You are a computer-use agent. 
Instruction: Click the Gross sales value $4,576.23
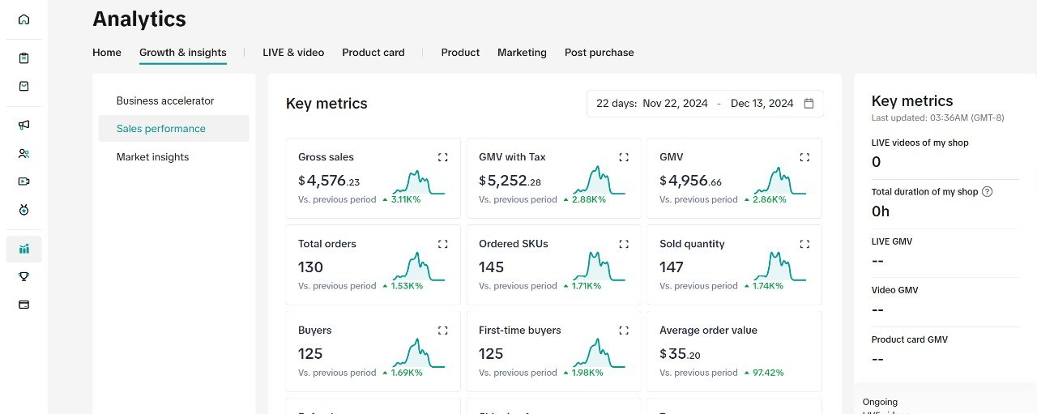(x=329, y=181)
